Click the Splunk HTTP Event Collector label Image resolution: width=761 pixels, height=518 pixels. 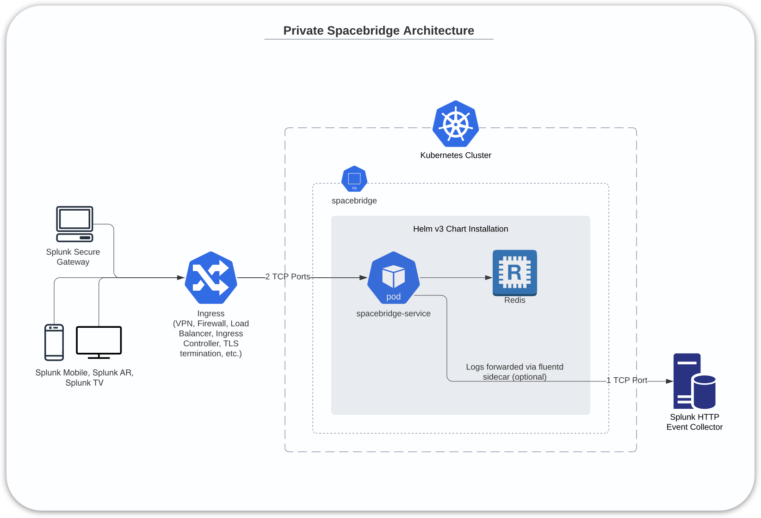click(x=694, y=422)
